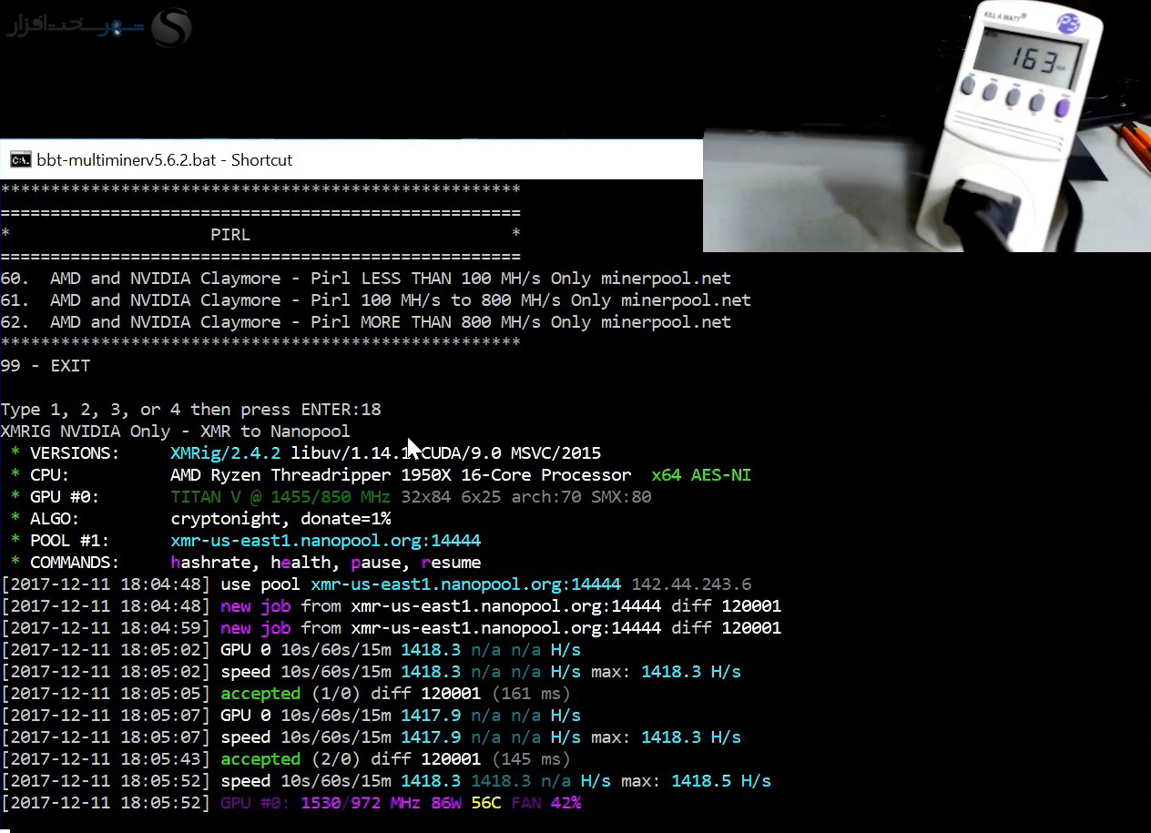Click the bbt-multiminerv5.6.2.bat window title
Viewport: 1151px width, 833px height.
[x=164, y=160]
